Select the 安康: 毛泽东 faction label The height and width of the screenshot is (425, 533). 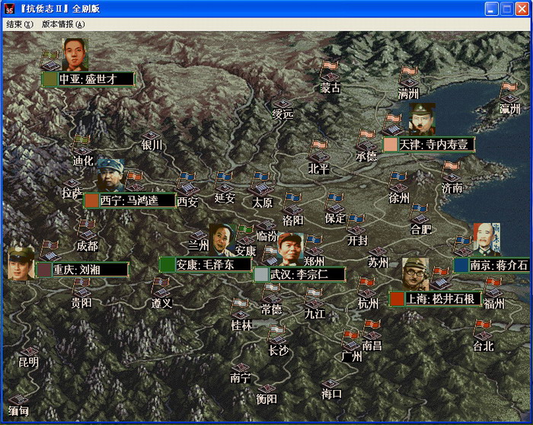[x=205, y=264]
